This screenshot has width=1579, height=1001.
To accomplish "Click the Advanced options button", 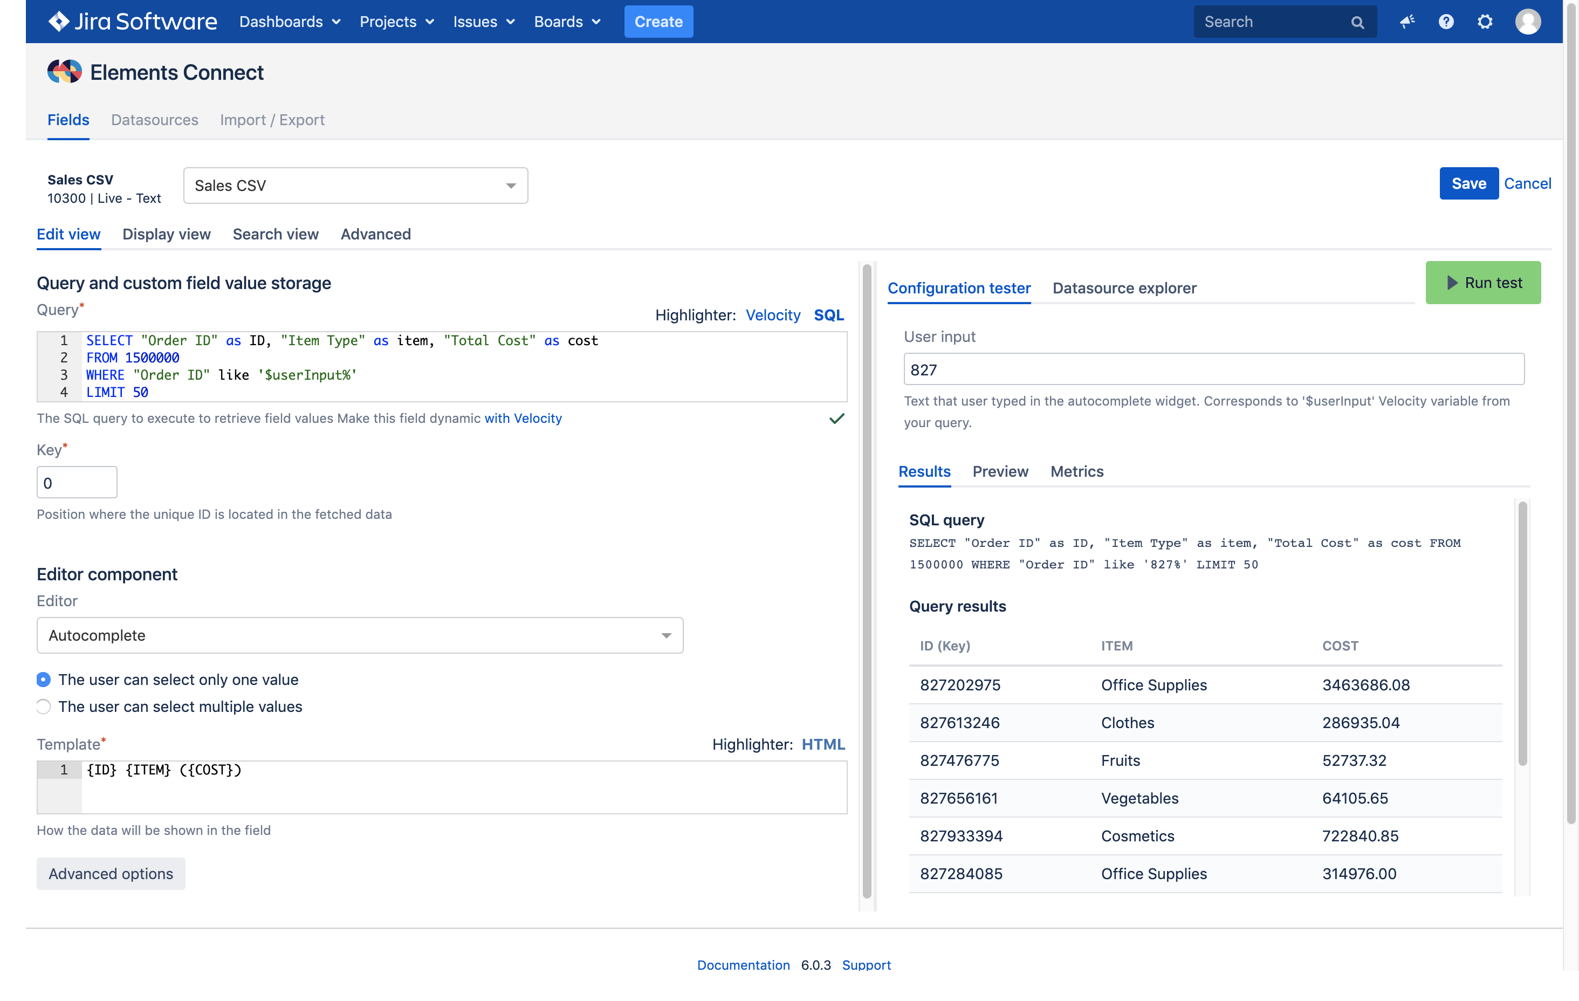I will pos(111,874).
